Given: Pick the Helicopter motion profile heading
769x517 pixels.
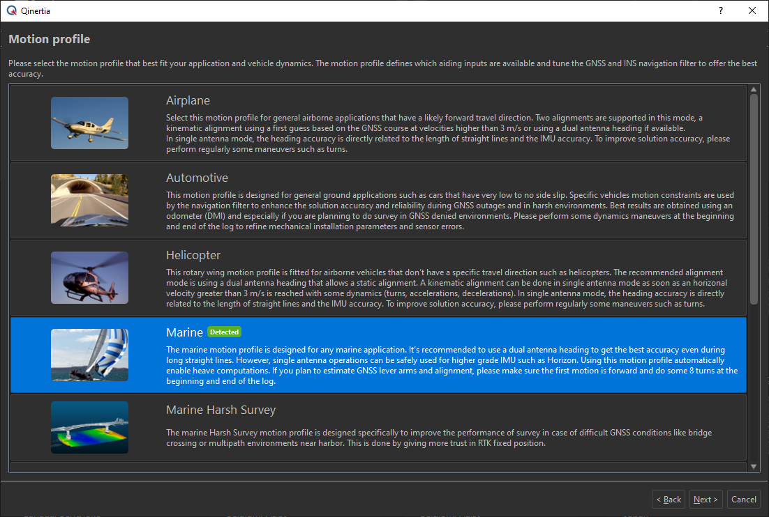Looking at the screenshot, I should point(193,255).
